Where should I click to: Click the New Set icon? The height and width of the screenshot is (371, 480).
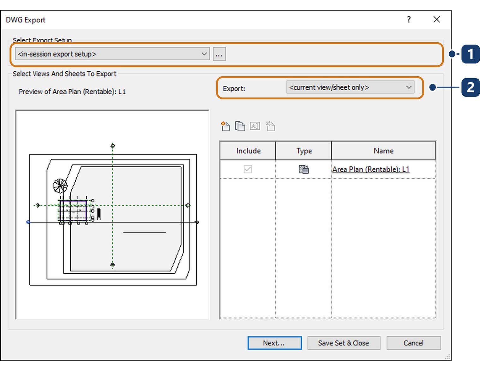pos(225,126)
